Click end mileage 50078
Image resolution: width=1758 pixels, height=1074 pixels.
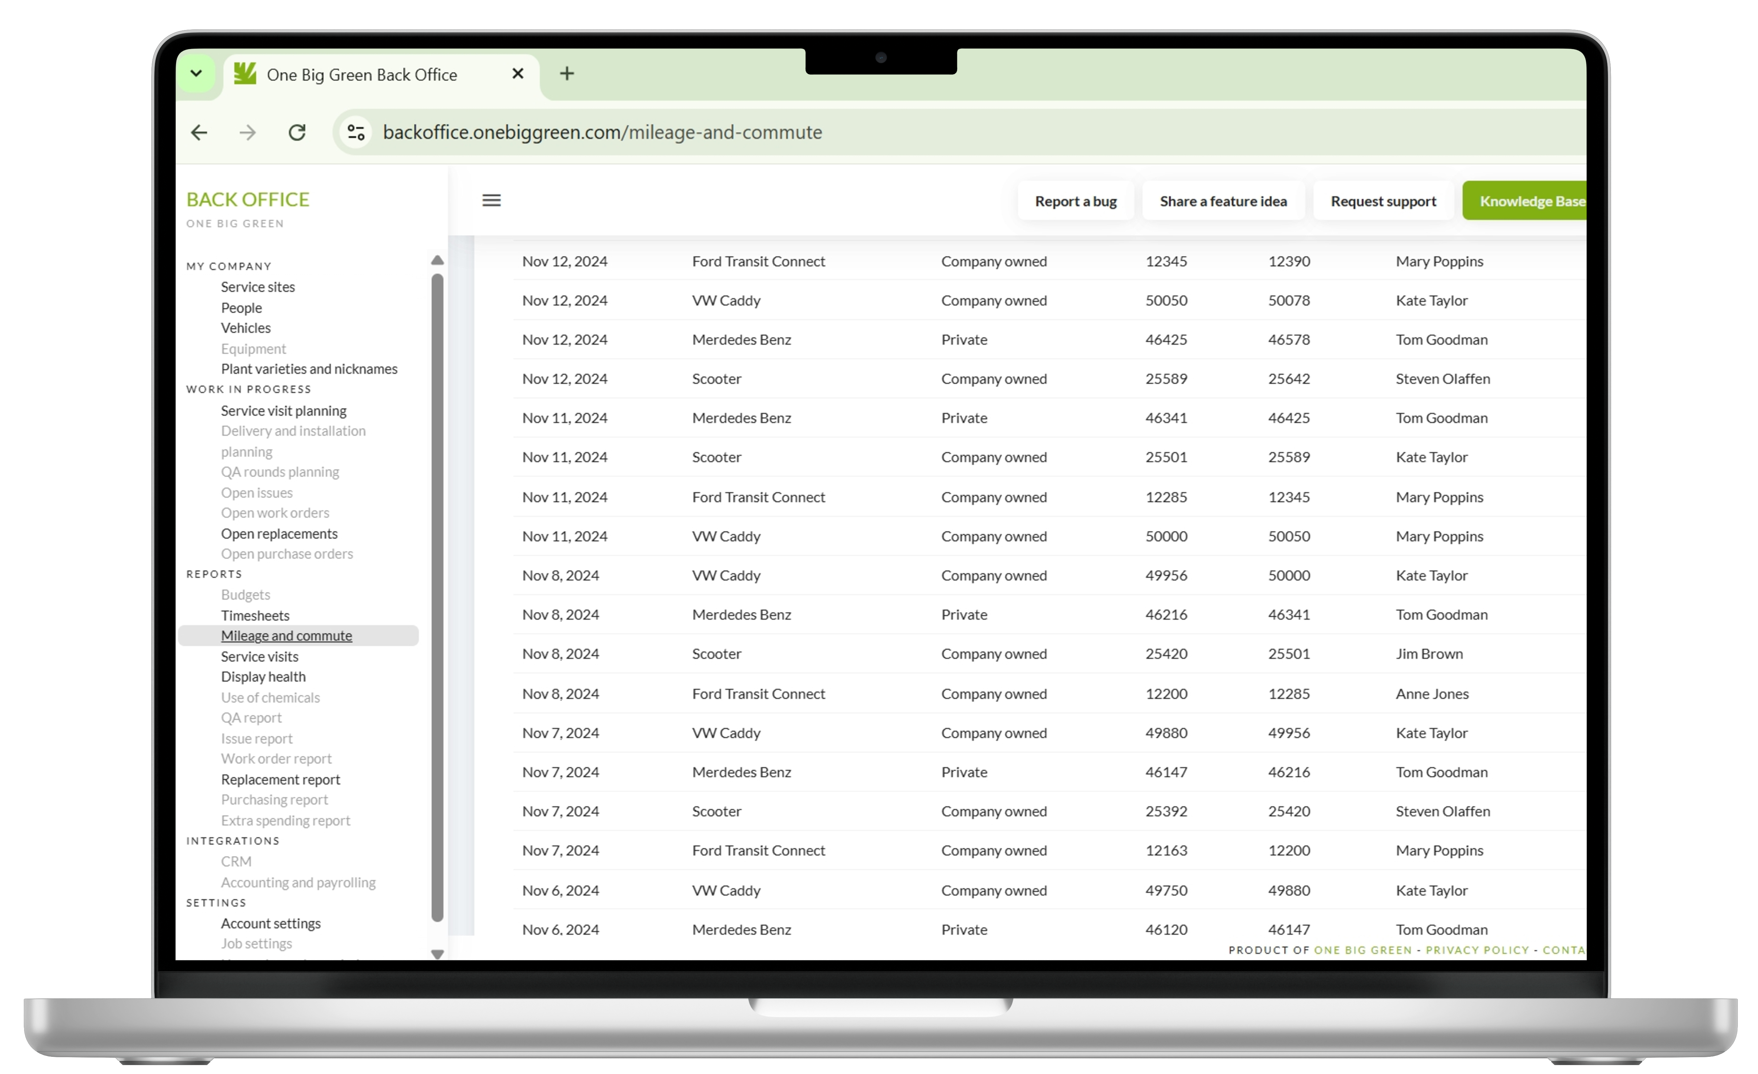(x=1289, y=300)
